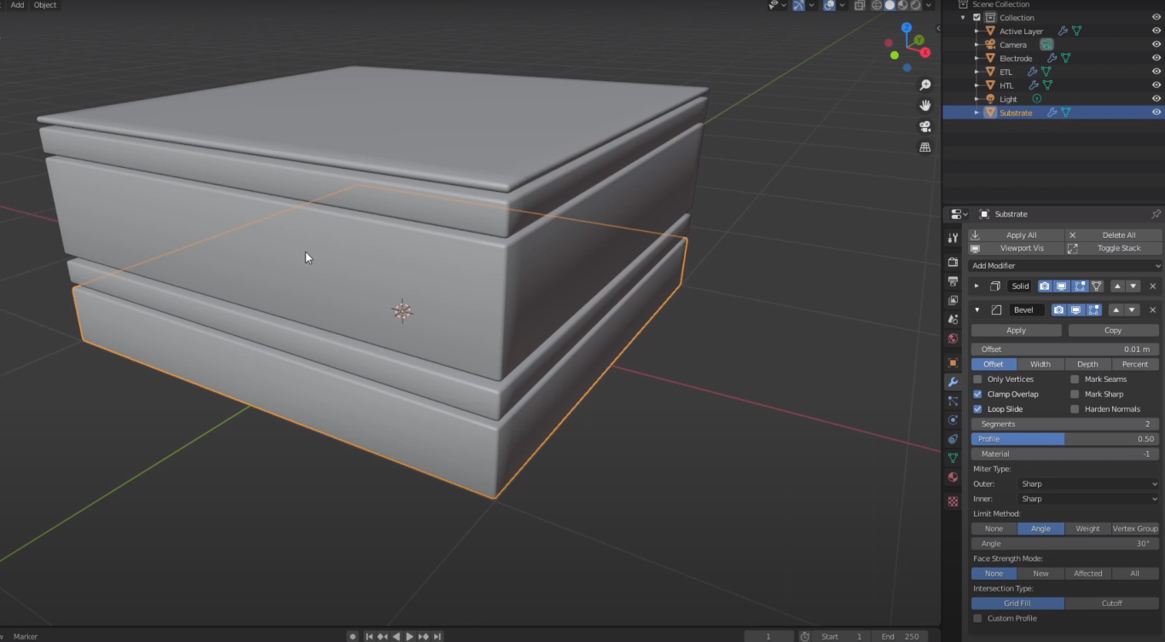
Task: Click the X axis on navigation gizmo
Action: 925,52
